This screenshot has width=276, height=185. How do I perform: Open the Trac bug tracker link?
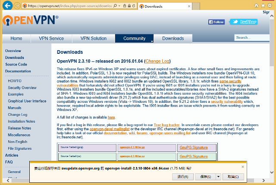click(x=167, y=125)
